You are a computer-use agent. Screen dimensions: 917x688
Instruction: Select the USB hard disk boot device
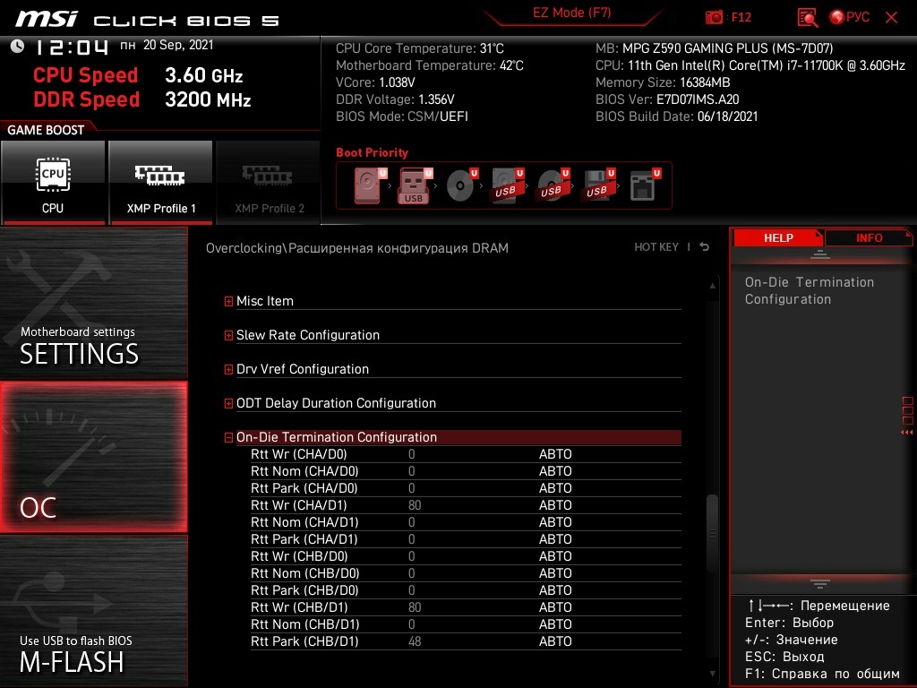(x=507, y=185)
